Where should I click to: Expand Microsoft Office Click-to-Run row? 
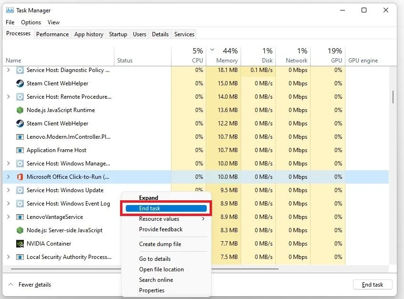[8, 177]
